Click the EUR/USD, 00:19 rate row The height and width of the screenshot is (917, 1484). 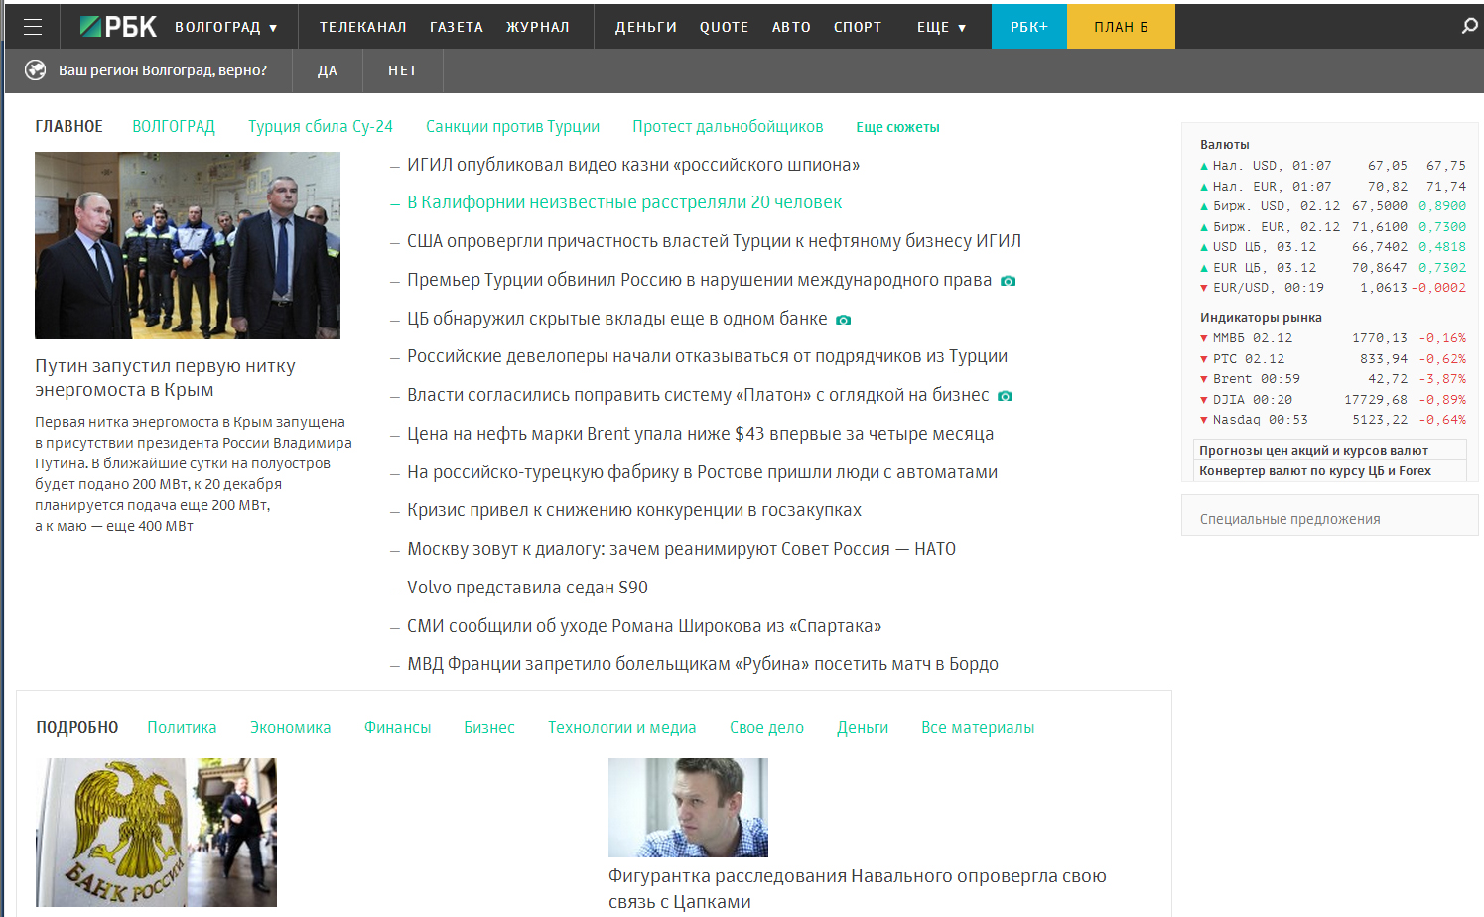tap(1333, 288)
